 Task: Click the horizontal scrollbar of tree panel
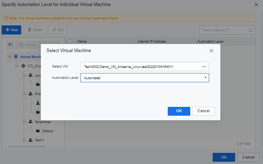(x=27, y=147)
